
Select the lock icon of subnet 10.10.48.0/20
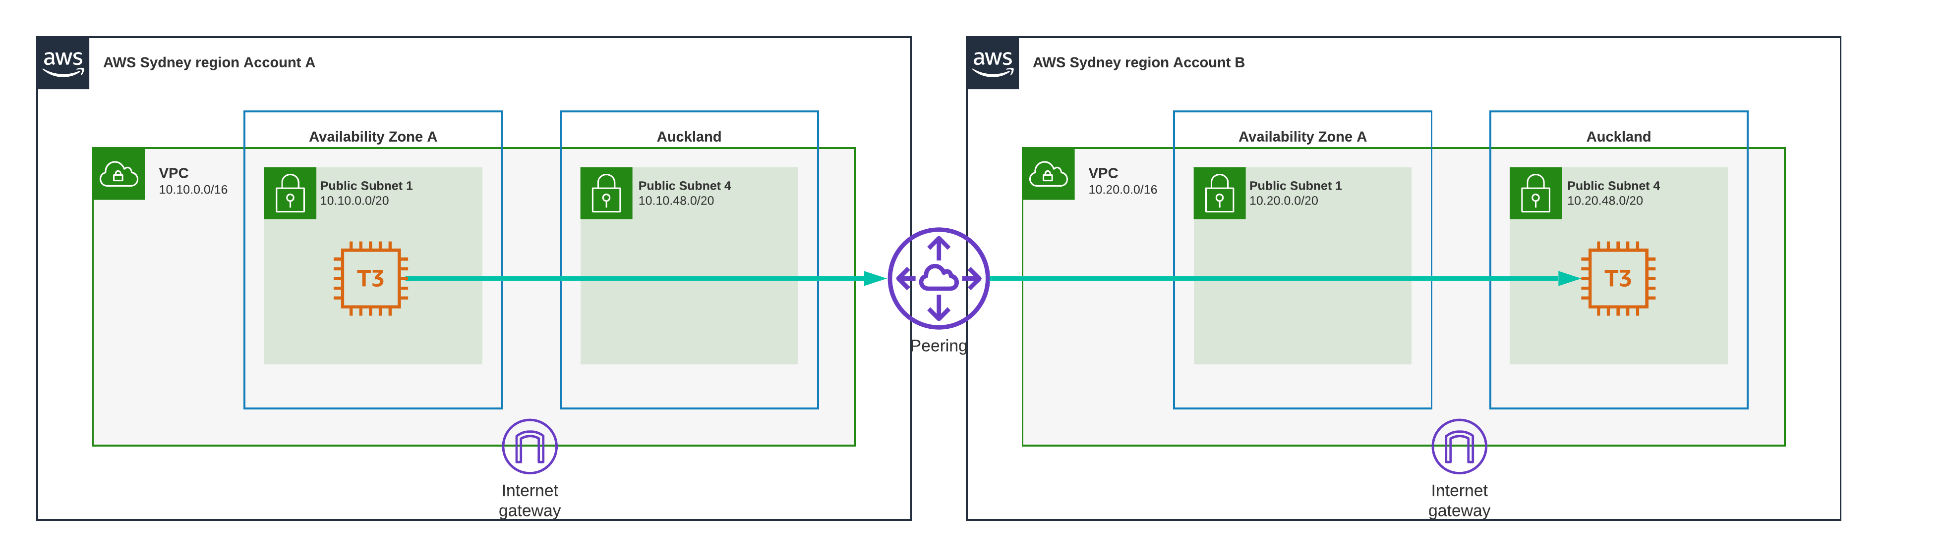click(x=606, y=193)
